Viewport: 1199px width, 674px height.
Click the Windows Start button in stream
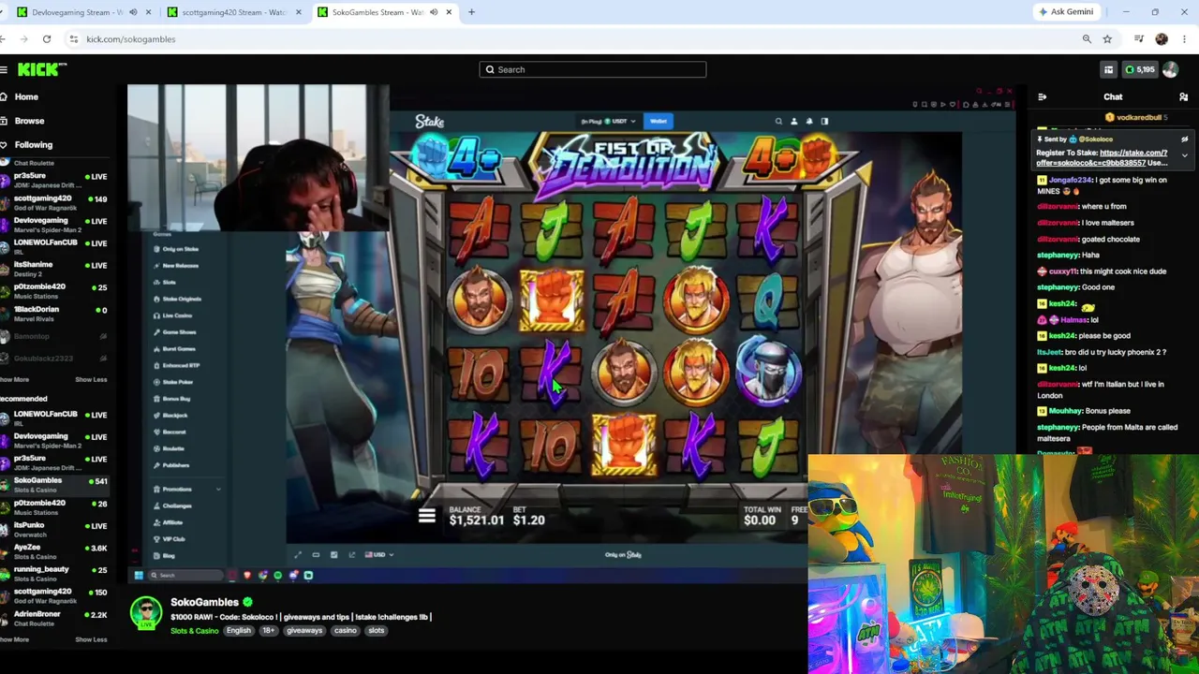[139, 576]
